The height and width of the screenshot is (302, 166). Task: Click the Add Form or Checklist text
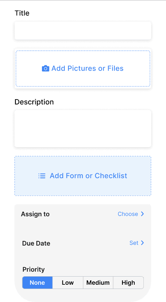point(88,176)
